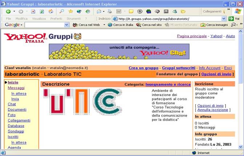
Task: Open Sondaggi in left sidebar
Action: (x=16, y=131)
